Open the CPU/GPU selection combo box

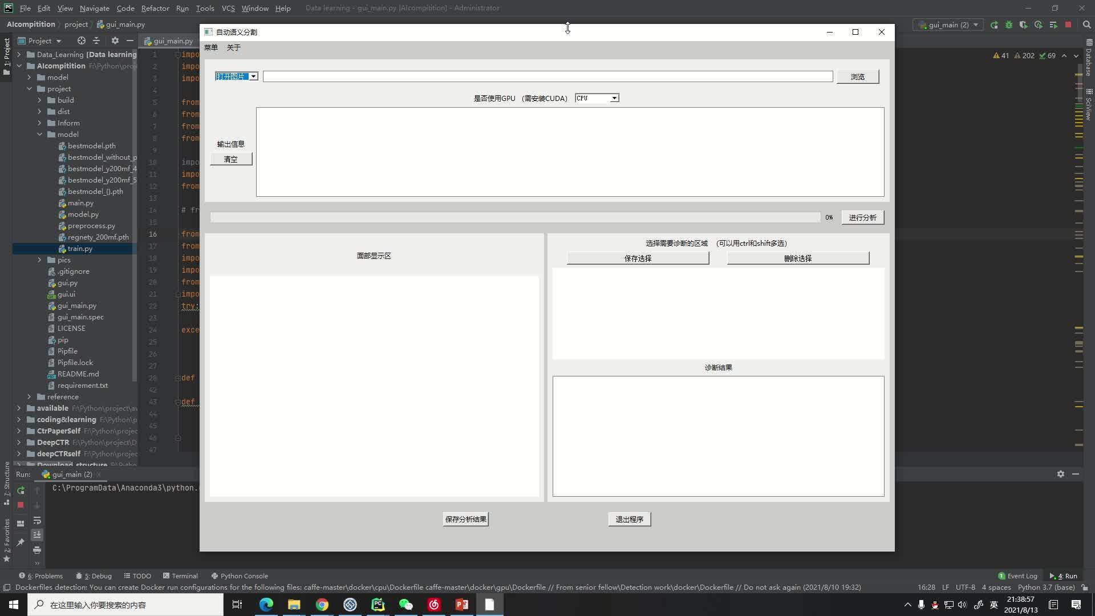coord(597,98)
